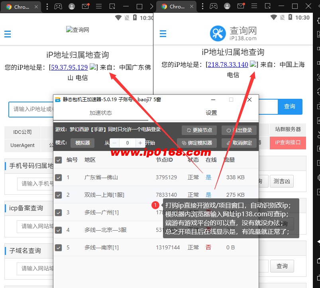Click the 节点ID column header
Screen dimensions: 320x288
point(164,160)
